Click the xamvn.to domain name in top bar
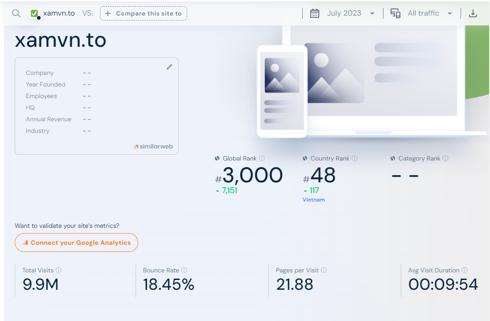 [59, 13]
